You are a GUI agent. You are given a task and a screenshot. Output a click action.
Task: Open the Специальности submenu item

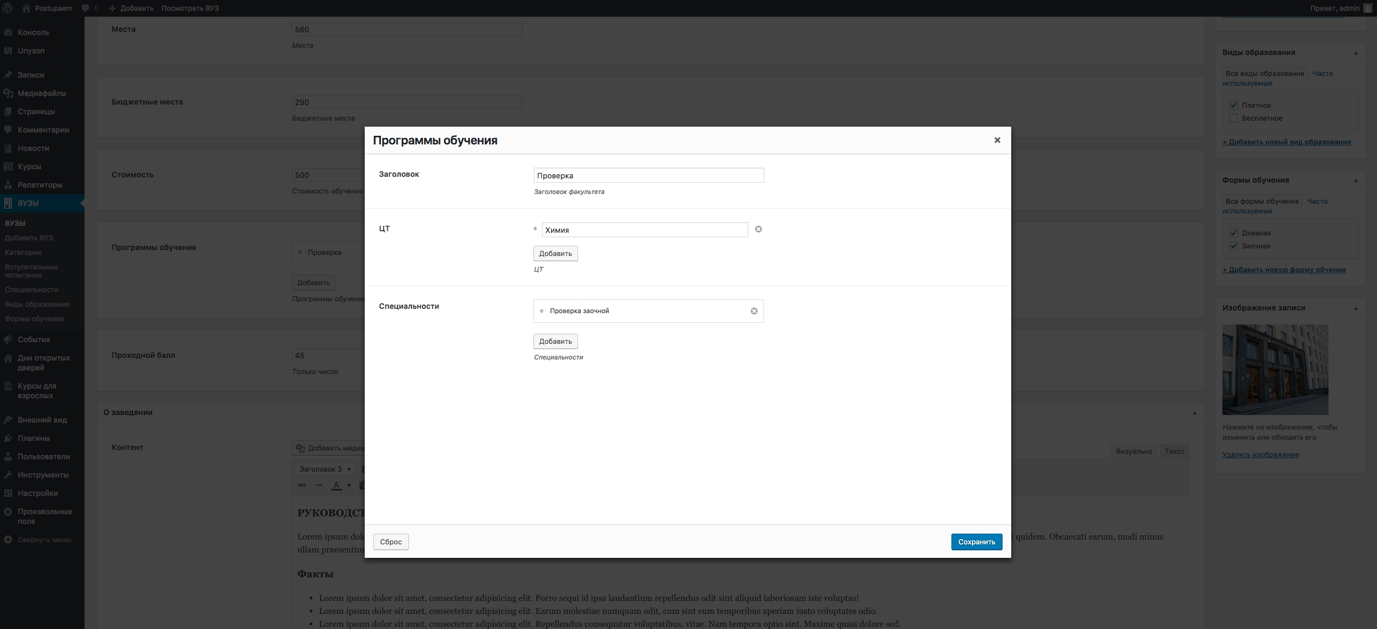pyautogui.click(x=31, y=289)
